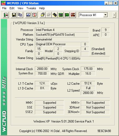Click the Brand value 9
119x136 pixels.
coord(106,30)
